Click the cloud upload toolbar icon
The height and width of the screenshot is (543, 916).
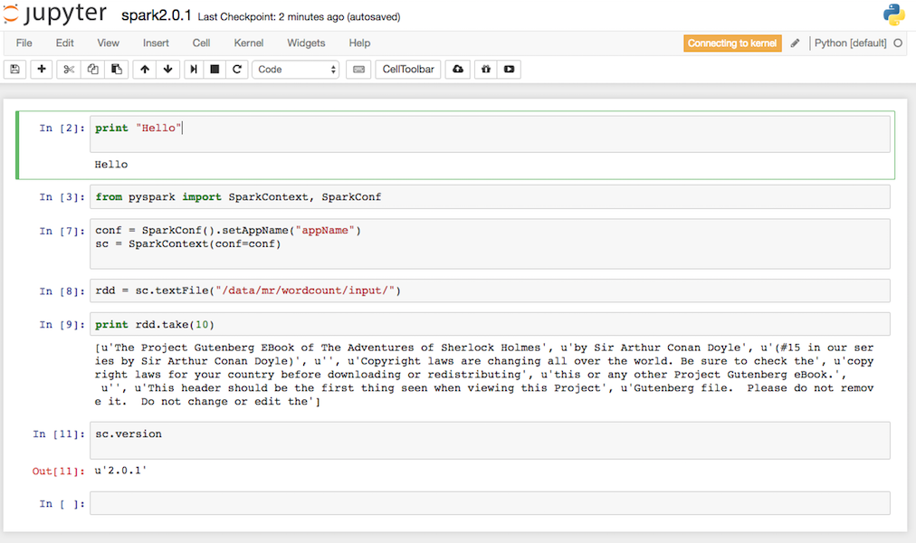pos(458,70)
